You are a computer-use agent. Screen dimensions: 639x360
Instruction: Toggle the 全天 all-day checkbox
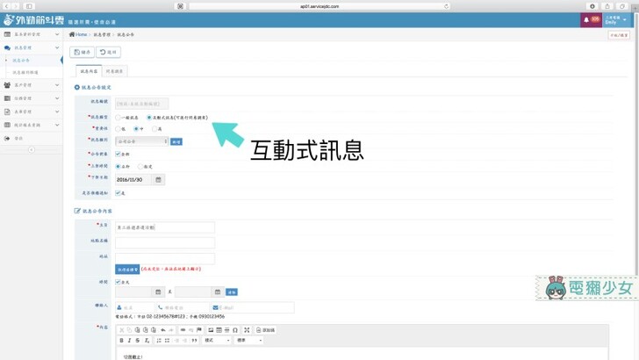(118, 282)
